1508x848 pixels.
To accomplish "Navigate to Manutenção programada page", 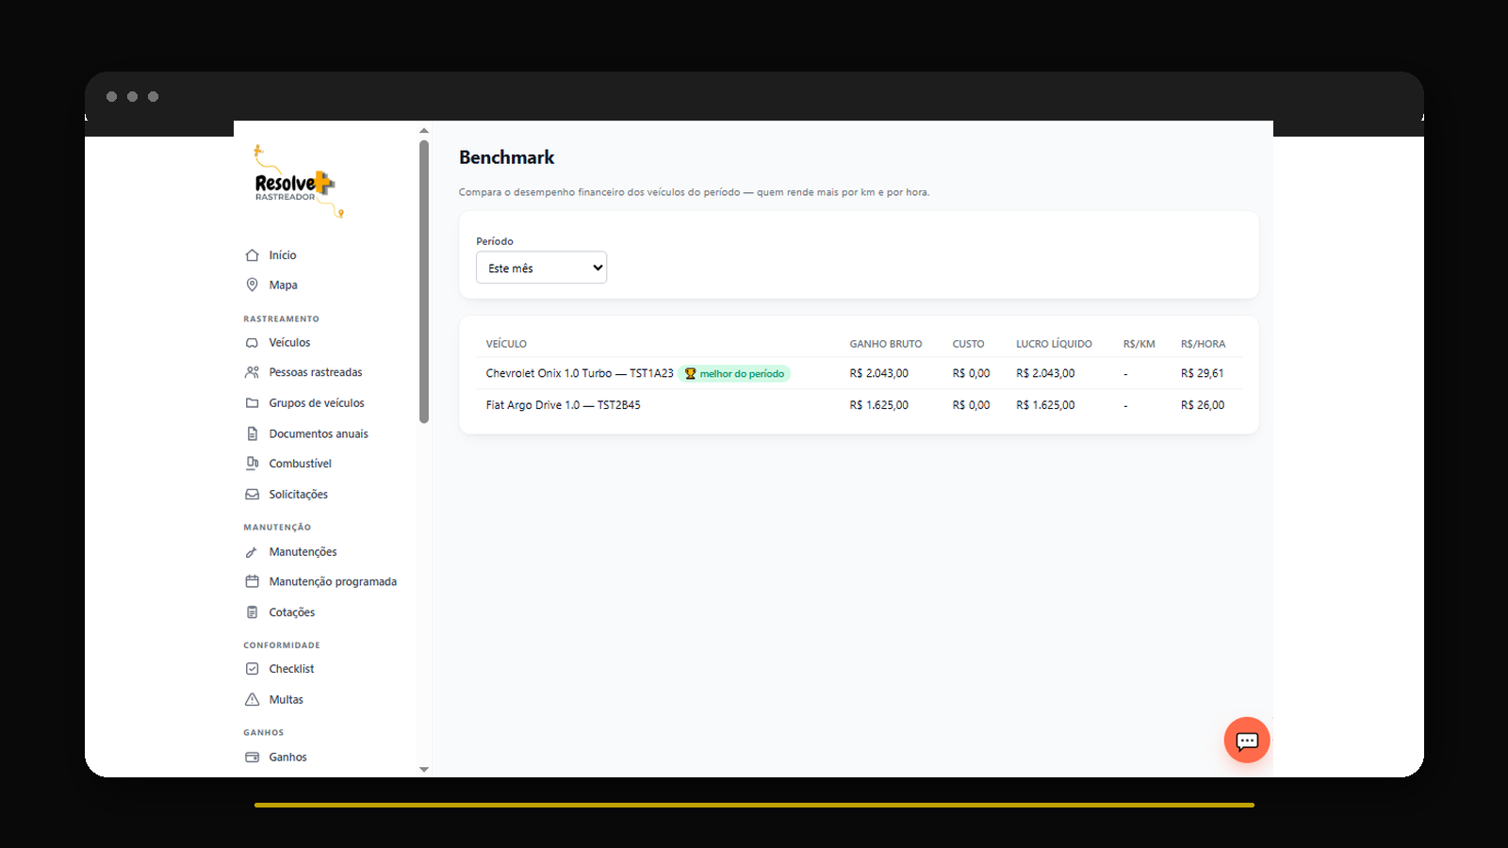I will point(333,581).
